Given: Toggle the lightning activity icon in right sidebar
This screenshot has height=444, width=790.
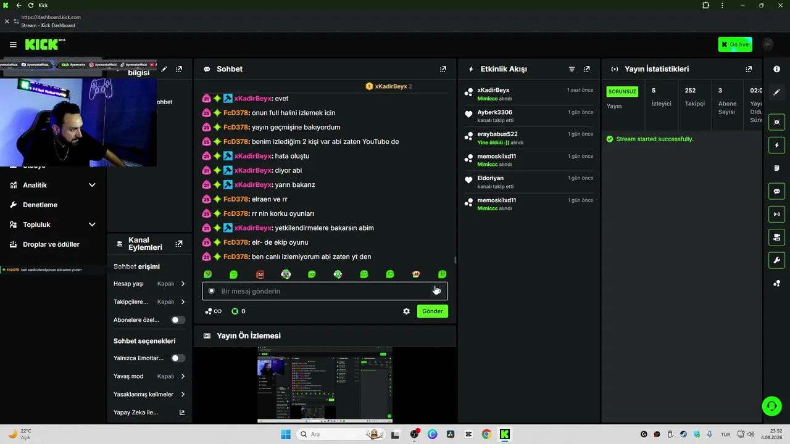Looking at the screenshot, I should point(776,146).
